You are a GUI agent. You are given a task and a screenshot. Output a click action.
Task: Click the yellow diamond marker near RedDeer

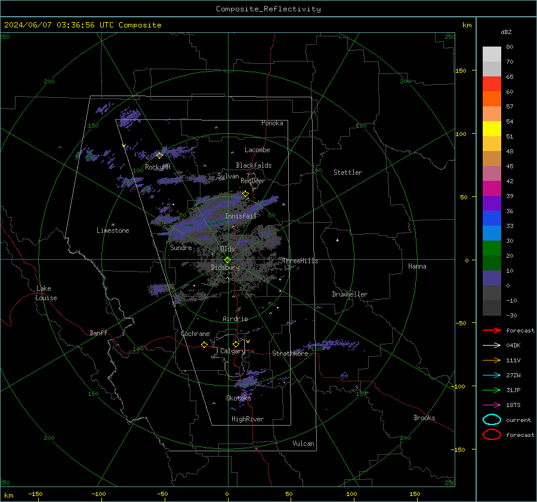pyautogui.click(x=245, y=194)
